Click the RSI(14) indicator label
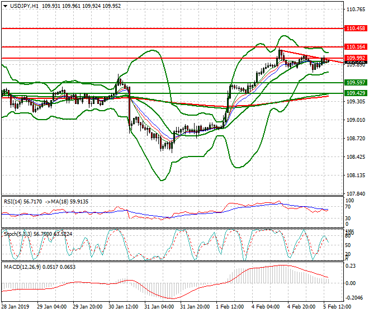 click(13, 201)
